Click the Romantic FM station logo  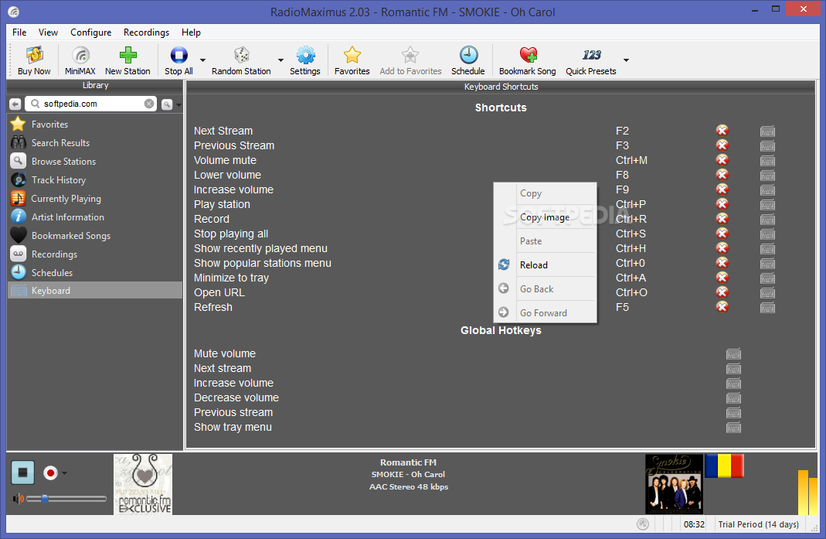tap(143, 484)
